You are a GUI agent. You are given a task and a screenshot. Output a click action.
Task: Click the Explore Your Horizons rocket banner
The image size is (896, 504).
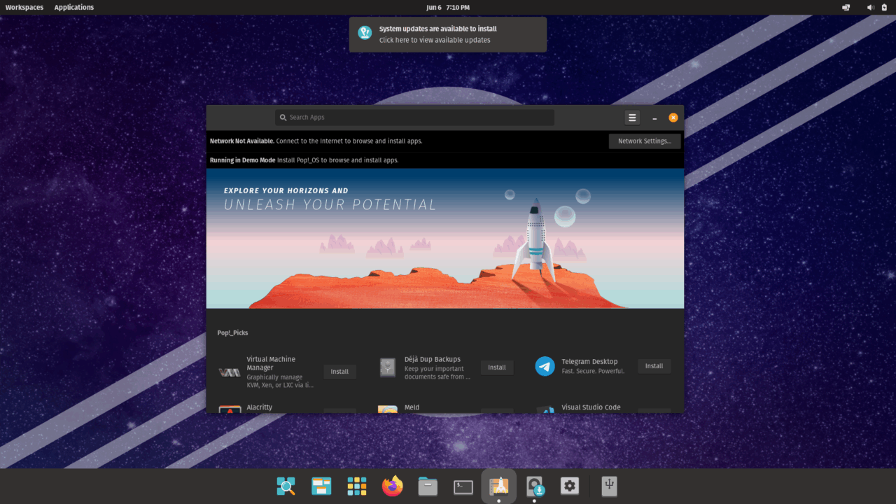444,238
